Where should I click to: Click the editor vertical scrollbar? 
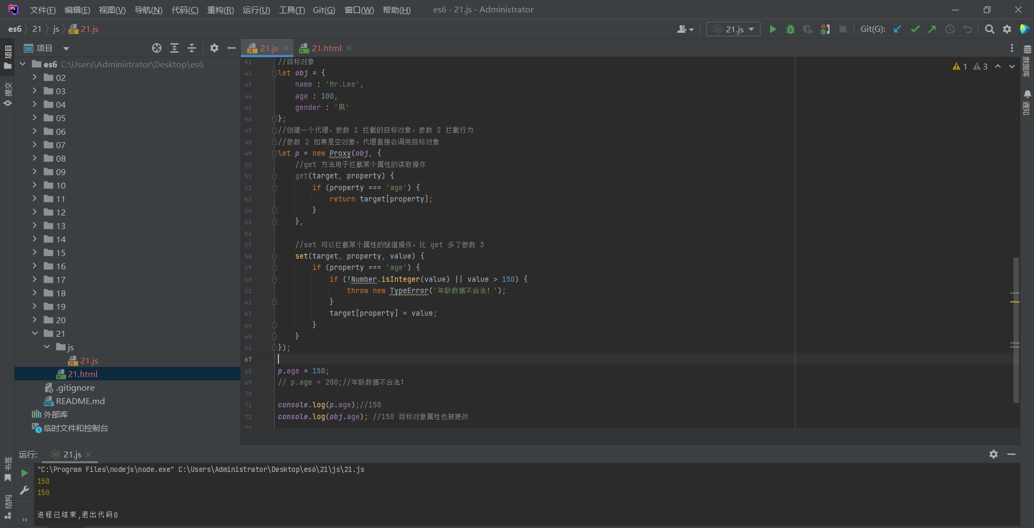point(1016,330)
